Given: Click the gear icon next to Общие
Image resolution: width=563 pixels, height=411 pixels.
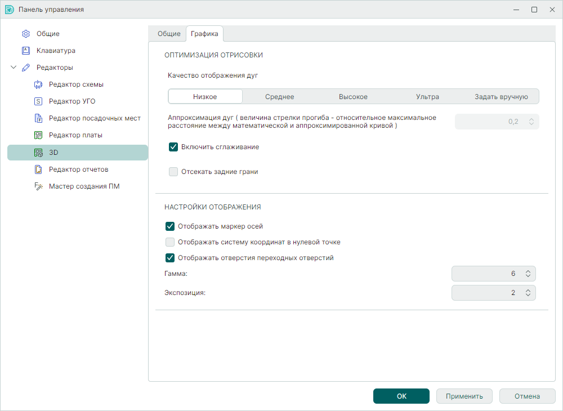Looking at the screenshot, I should [26, 34].
